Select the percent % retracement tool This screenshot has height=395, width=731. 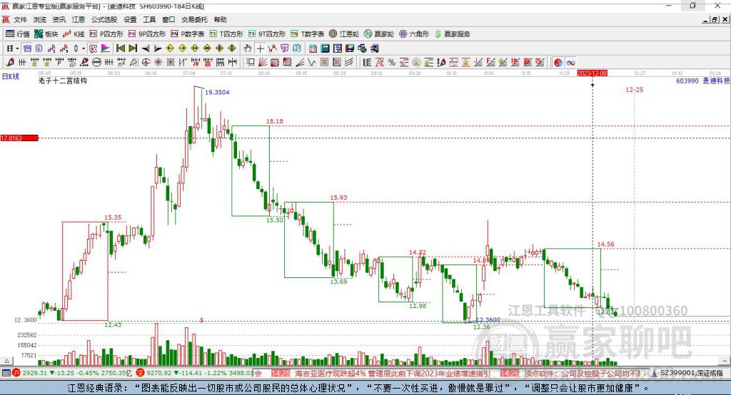(392, 63)
